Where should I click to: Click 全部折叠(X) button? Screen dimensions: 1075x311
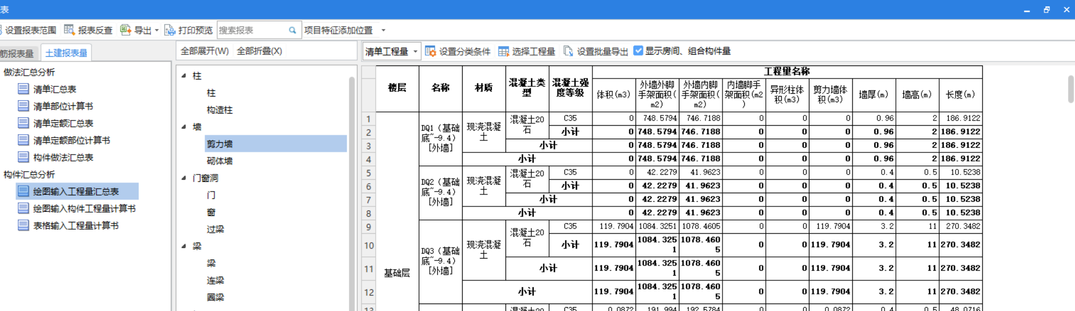(259, 51)
